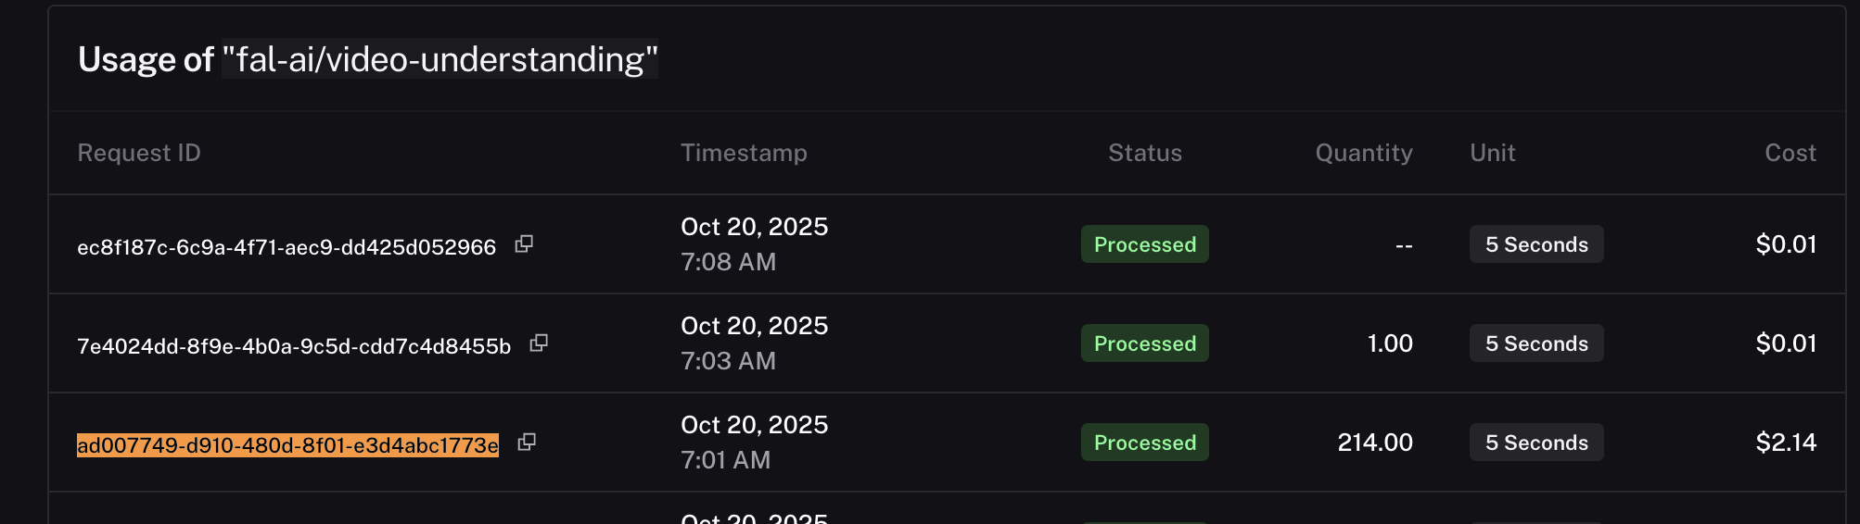This screenshot has width=1860, height=524.
Task: Copy the highlighted ad007749 request ID
Action: 527,443
